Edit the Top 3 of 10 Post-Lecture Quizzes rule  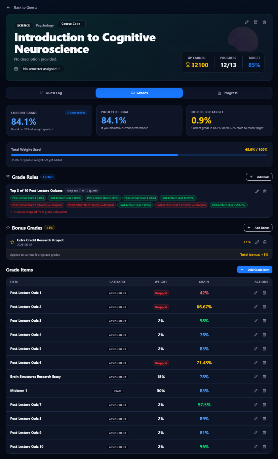257,191
